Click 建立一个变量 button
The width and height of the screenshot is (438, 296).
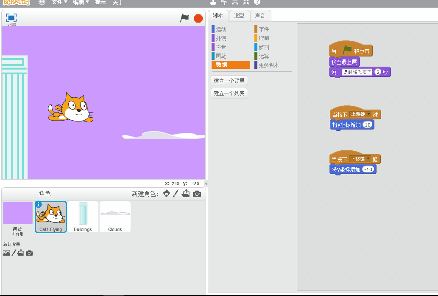point(229,81)
